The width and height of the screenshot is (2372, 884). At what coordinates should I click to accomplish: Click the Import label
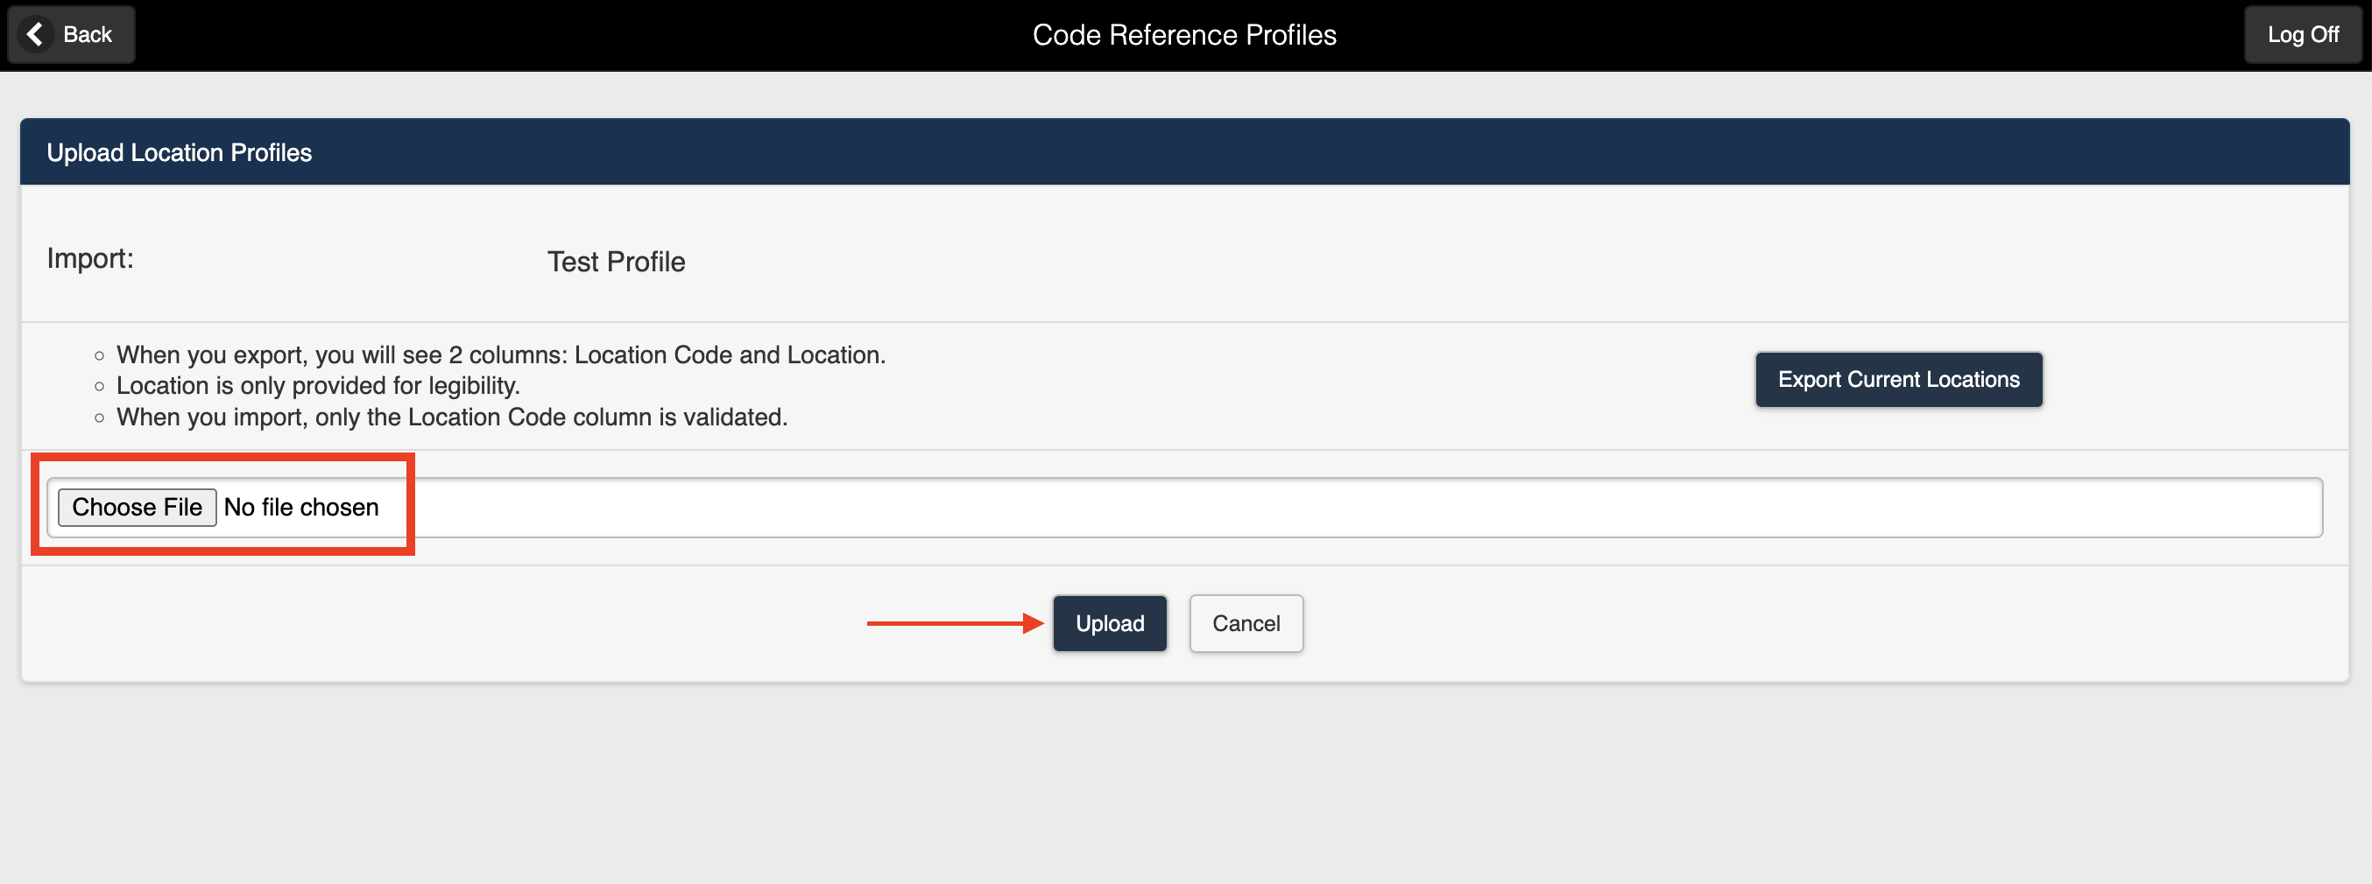[x=89, y=258]
